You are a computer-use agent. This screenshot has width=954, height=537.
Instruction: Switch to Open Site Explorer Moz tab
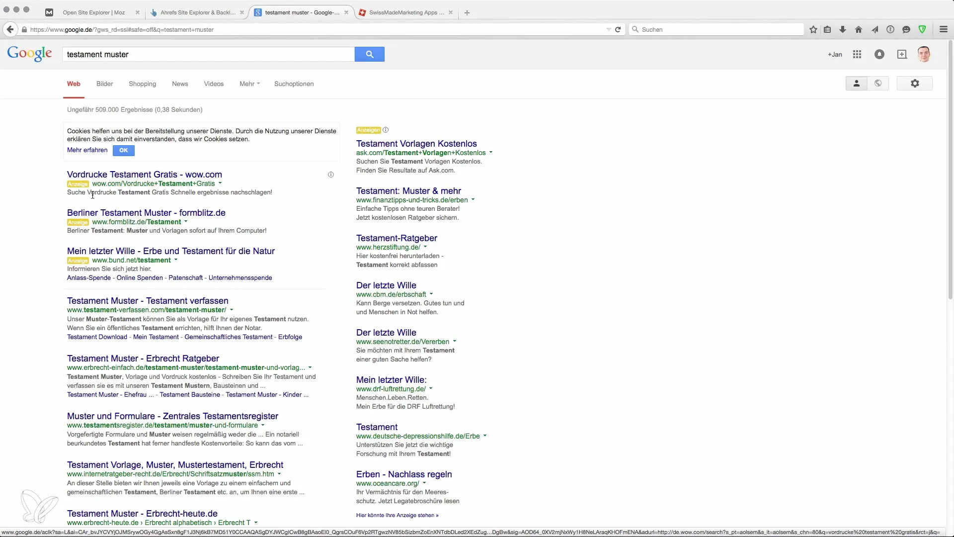[x=93, y=12]
